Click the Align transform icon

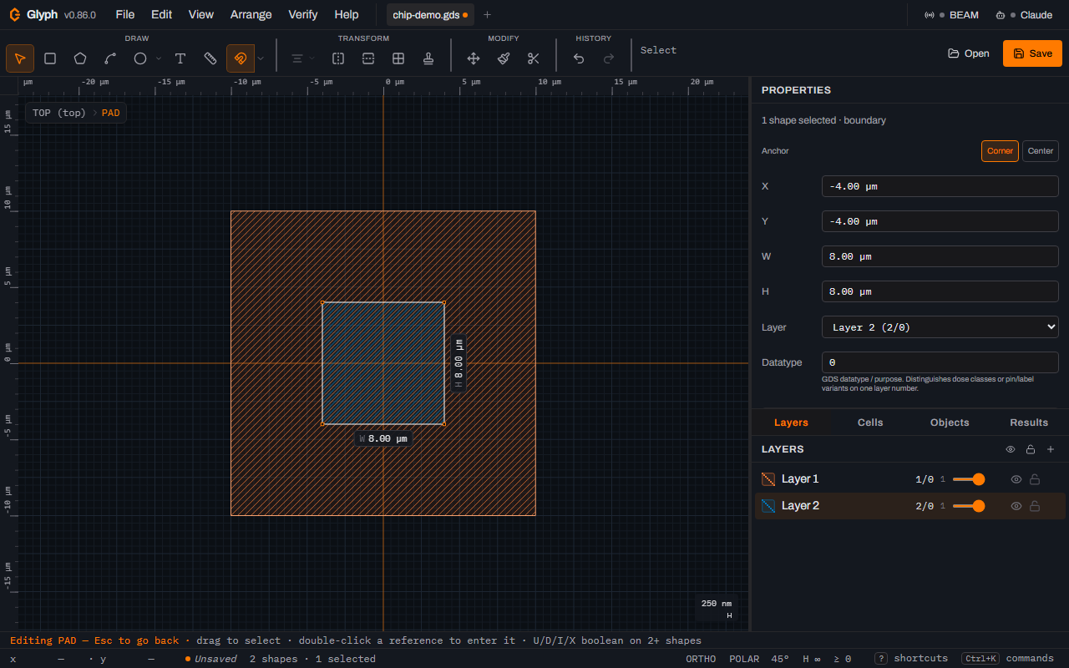pos(296,58)
